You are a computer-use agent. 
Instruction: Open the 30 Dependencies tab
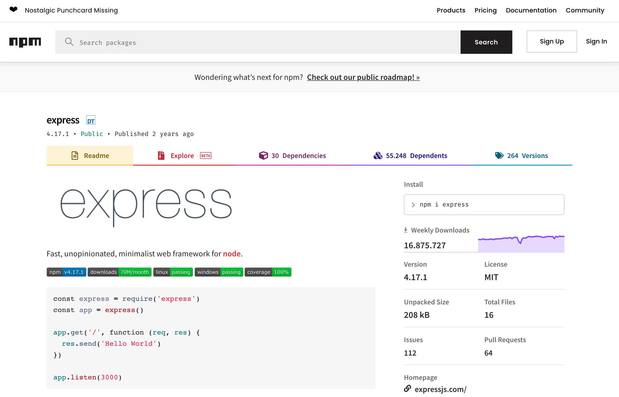point(292,156)
